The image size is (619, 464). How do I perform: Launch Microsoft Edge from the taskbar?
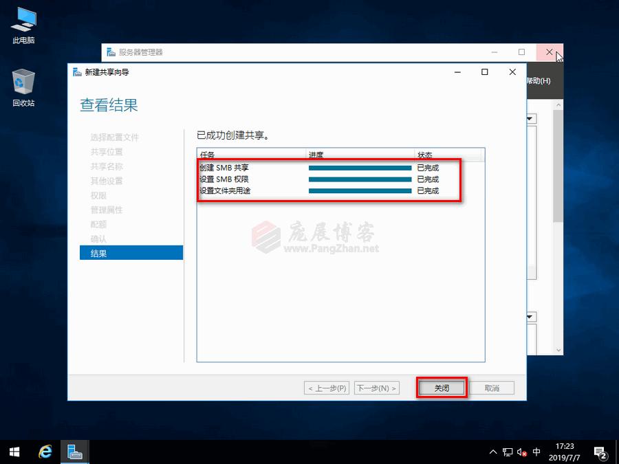45,452
